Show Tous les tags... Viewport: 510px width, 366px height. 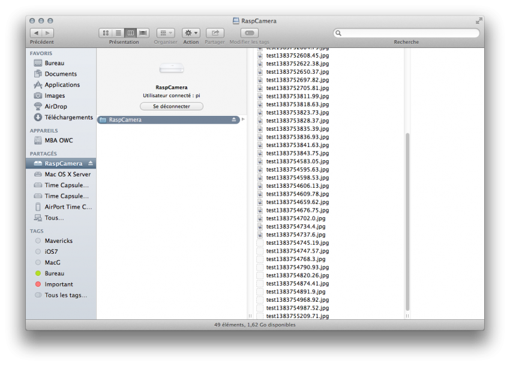(x=61, y=295)
